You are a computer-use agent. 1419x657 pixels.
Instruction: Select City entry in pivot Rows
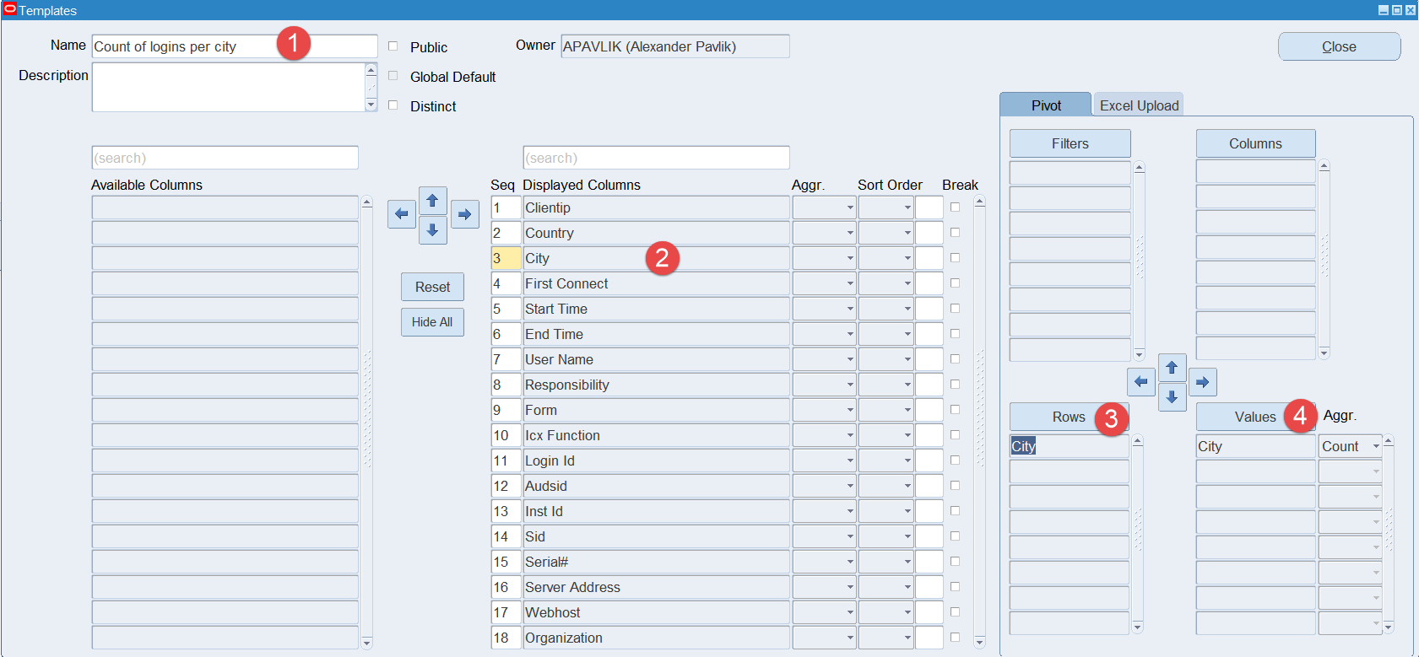1069,446
